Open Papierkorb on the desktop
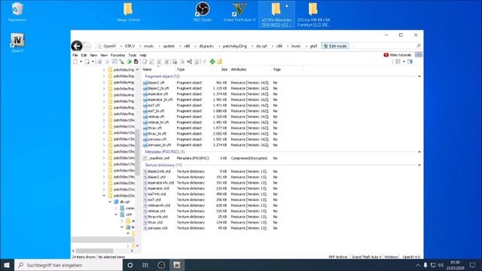Image resolution: width=482 pixels, height=271 pixels. 17,12
